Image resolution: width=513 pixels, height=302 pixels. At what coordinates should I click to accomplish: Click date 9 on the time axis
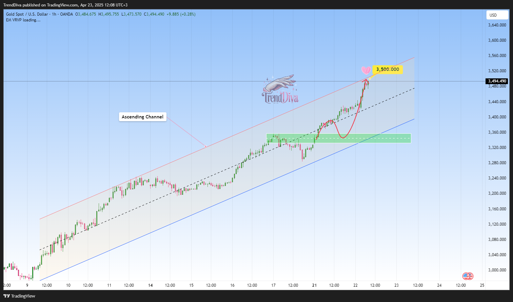tap(27, 285)
